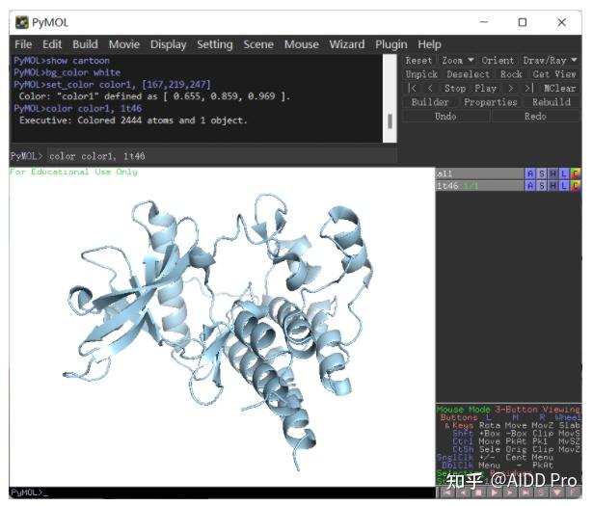Image resolution: width=593 pixels, height=506 pixels.
Task: Open the Hide menu for 1t46 object
Action: tap(553, 186)
